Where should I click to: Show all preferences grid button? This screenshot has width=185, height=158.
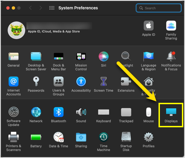point(52,8)
